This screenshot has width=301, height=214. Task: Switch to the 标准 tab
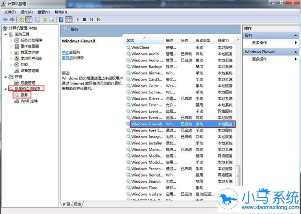(77, 204)
